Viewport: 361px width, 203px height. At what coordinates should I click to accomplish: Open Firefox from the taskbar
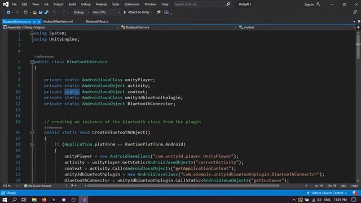click(x=44, y=200)
